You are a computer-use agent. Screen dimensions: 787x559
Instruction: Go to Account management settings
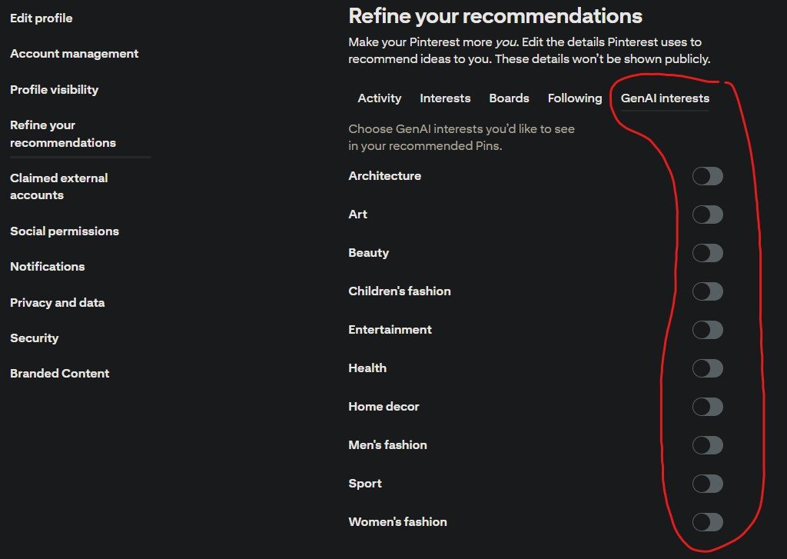74,54
